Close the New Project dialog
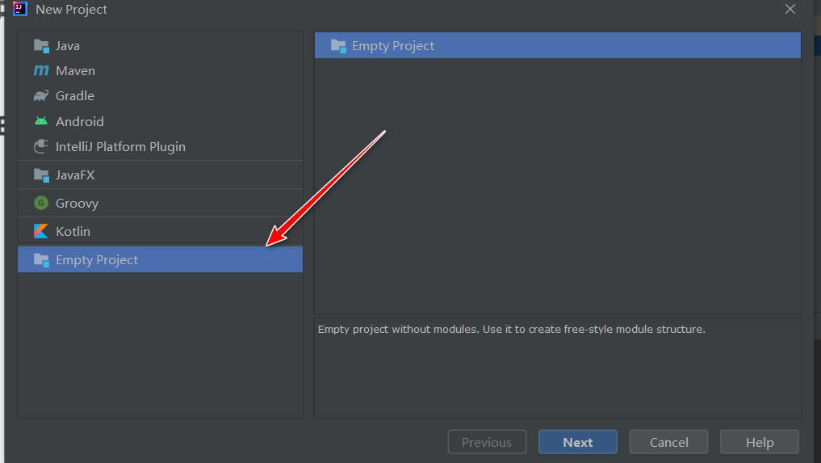The width and height of the screenshot is (821, 463). click(x=790, y=9)
